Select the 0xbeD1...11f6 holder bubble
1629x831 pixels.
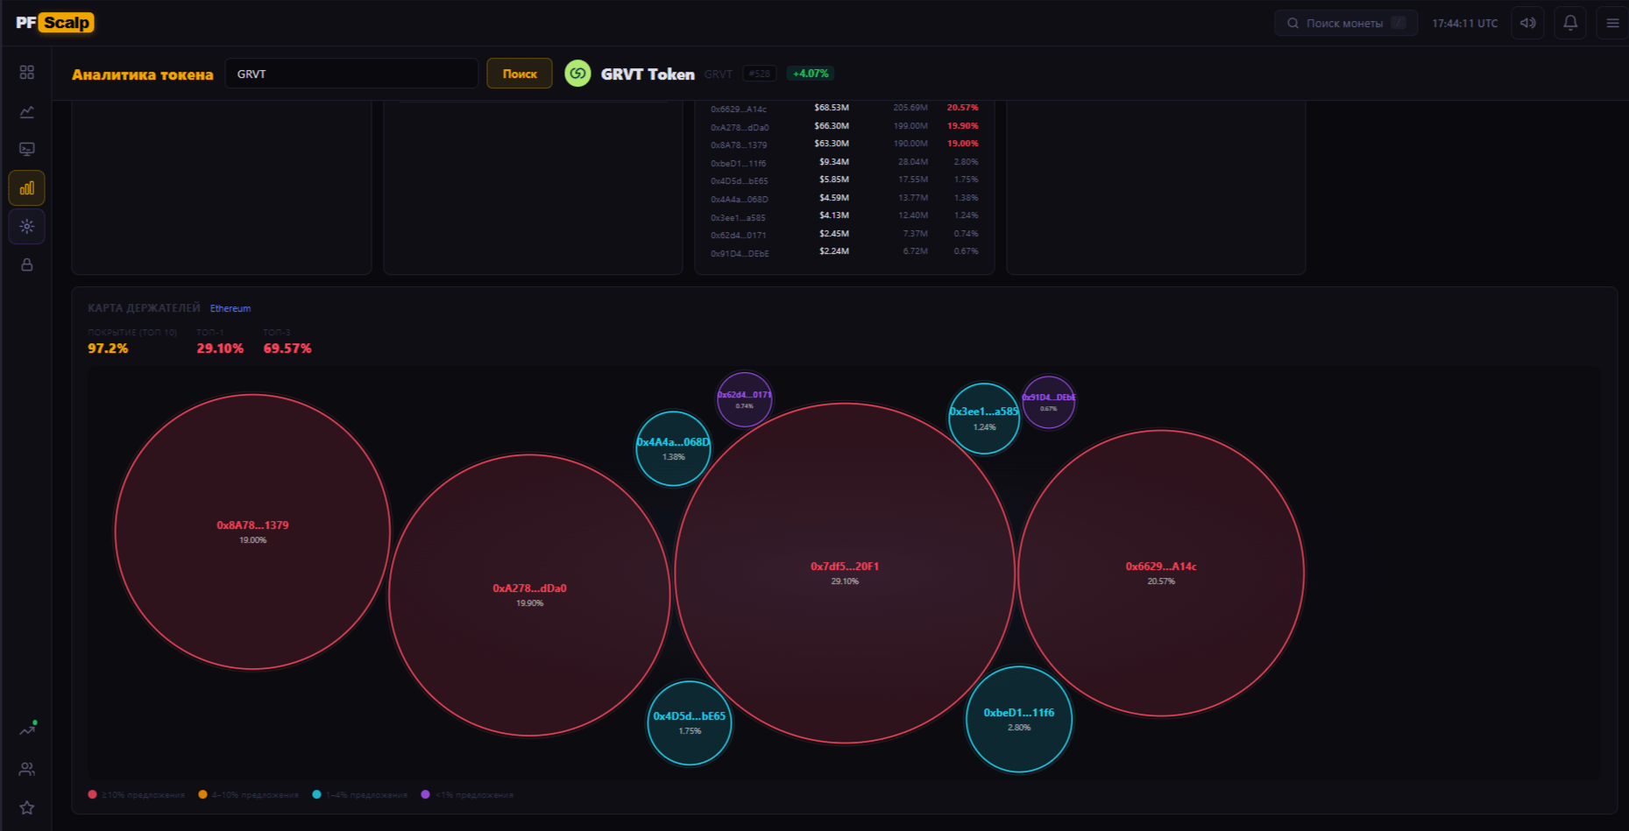tap(1019, 719)
